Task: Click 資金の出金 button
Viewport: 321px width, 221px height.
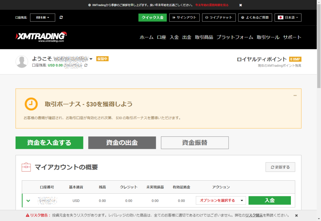Action: pos(122,143)
